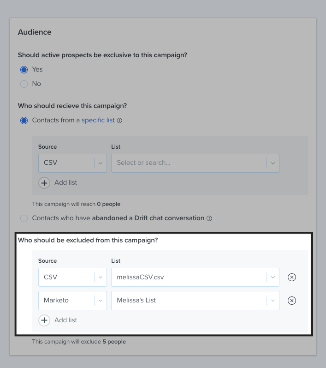Click info icon beside abandoned Drift chat conversation

pyautogui.click(x=209, y=218)
